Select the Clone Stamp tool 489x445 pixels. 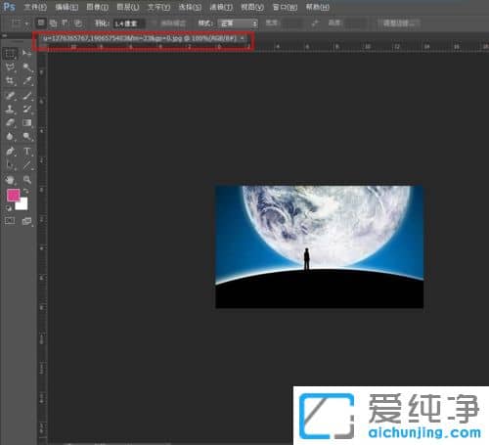tap(10, 110)
